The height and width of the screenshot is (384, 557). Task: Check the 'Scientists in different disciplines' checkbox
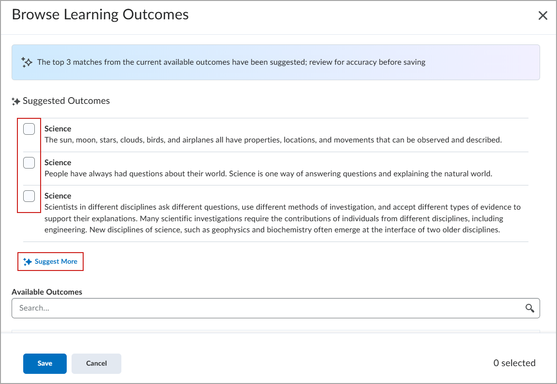[x=29, y=196]
